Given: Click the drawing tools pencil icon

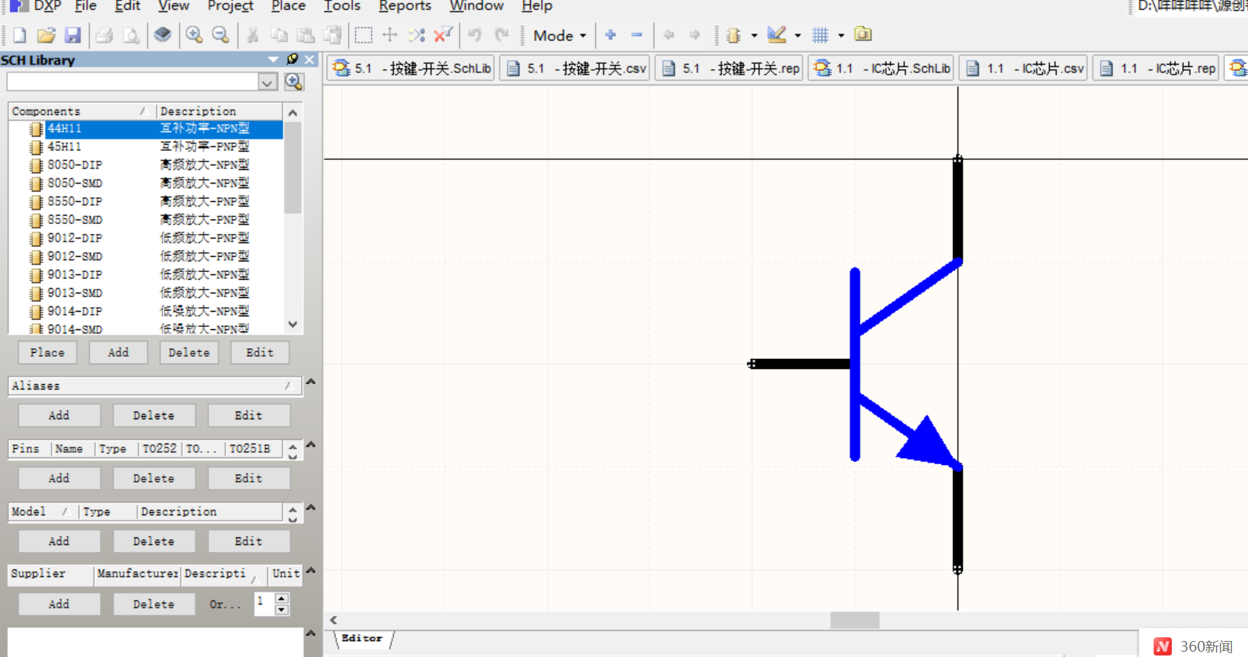Looking at the screenshot, I should (x=777, y=35).
